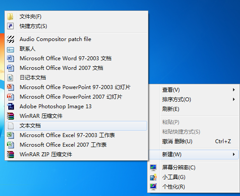The image size is (240, 196).
Task: Select Microsoft Office Word 2007 文档 label
Action: 62,68
